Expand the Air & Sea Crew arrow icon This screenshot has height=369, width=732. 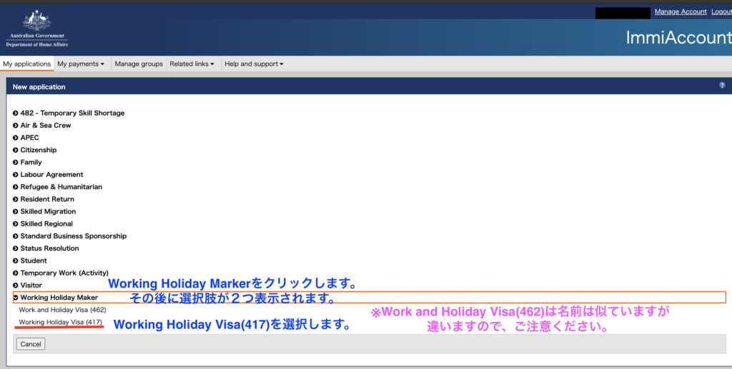16,126
